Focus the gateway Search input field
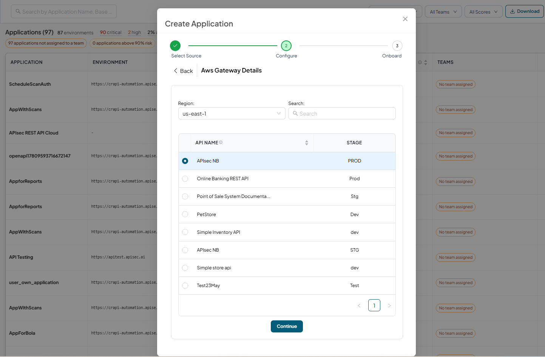545x357 pixels. pos(342,113)
